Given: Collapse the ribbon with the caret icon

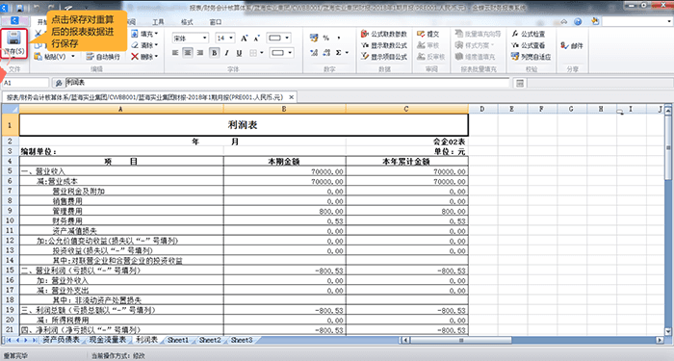Looking at the screenshot, I should click(564, 21).
